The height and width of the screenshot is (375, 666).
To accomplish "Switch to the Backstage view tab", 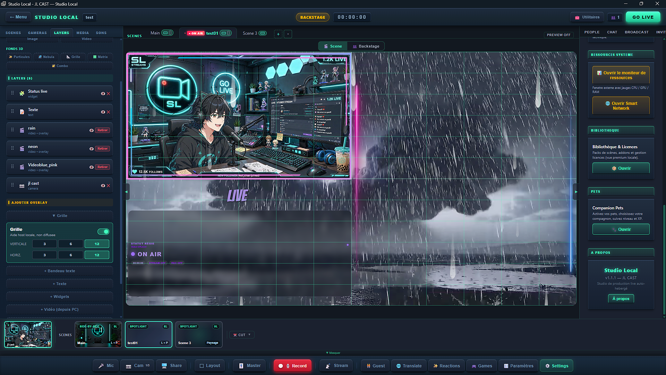I will [x=366, y=46].
